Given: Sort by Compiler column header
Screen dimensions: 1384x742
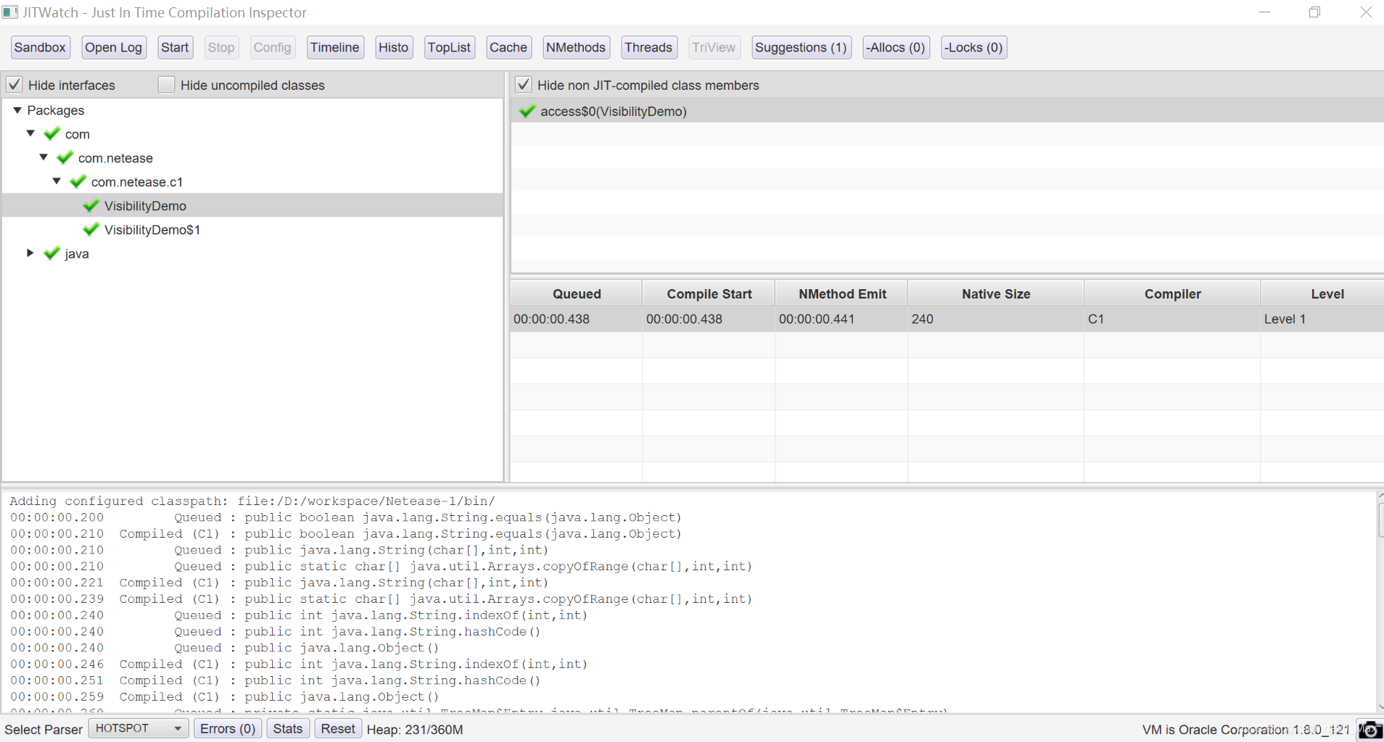Looking at the screenshot, I should (1172, 293).
